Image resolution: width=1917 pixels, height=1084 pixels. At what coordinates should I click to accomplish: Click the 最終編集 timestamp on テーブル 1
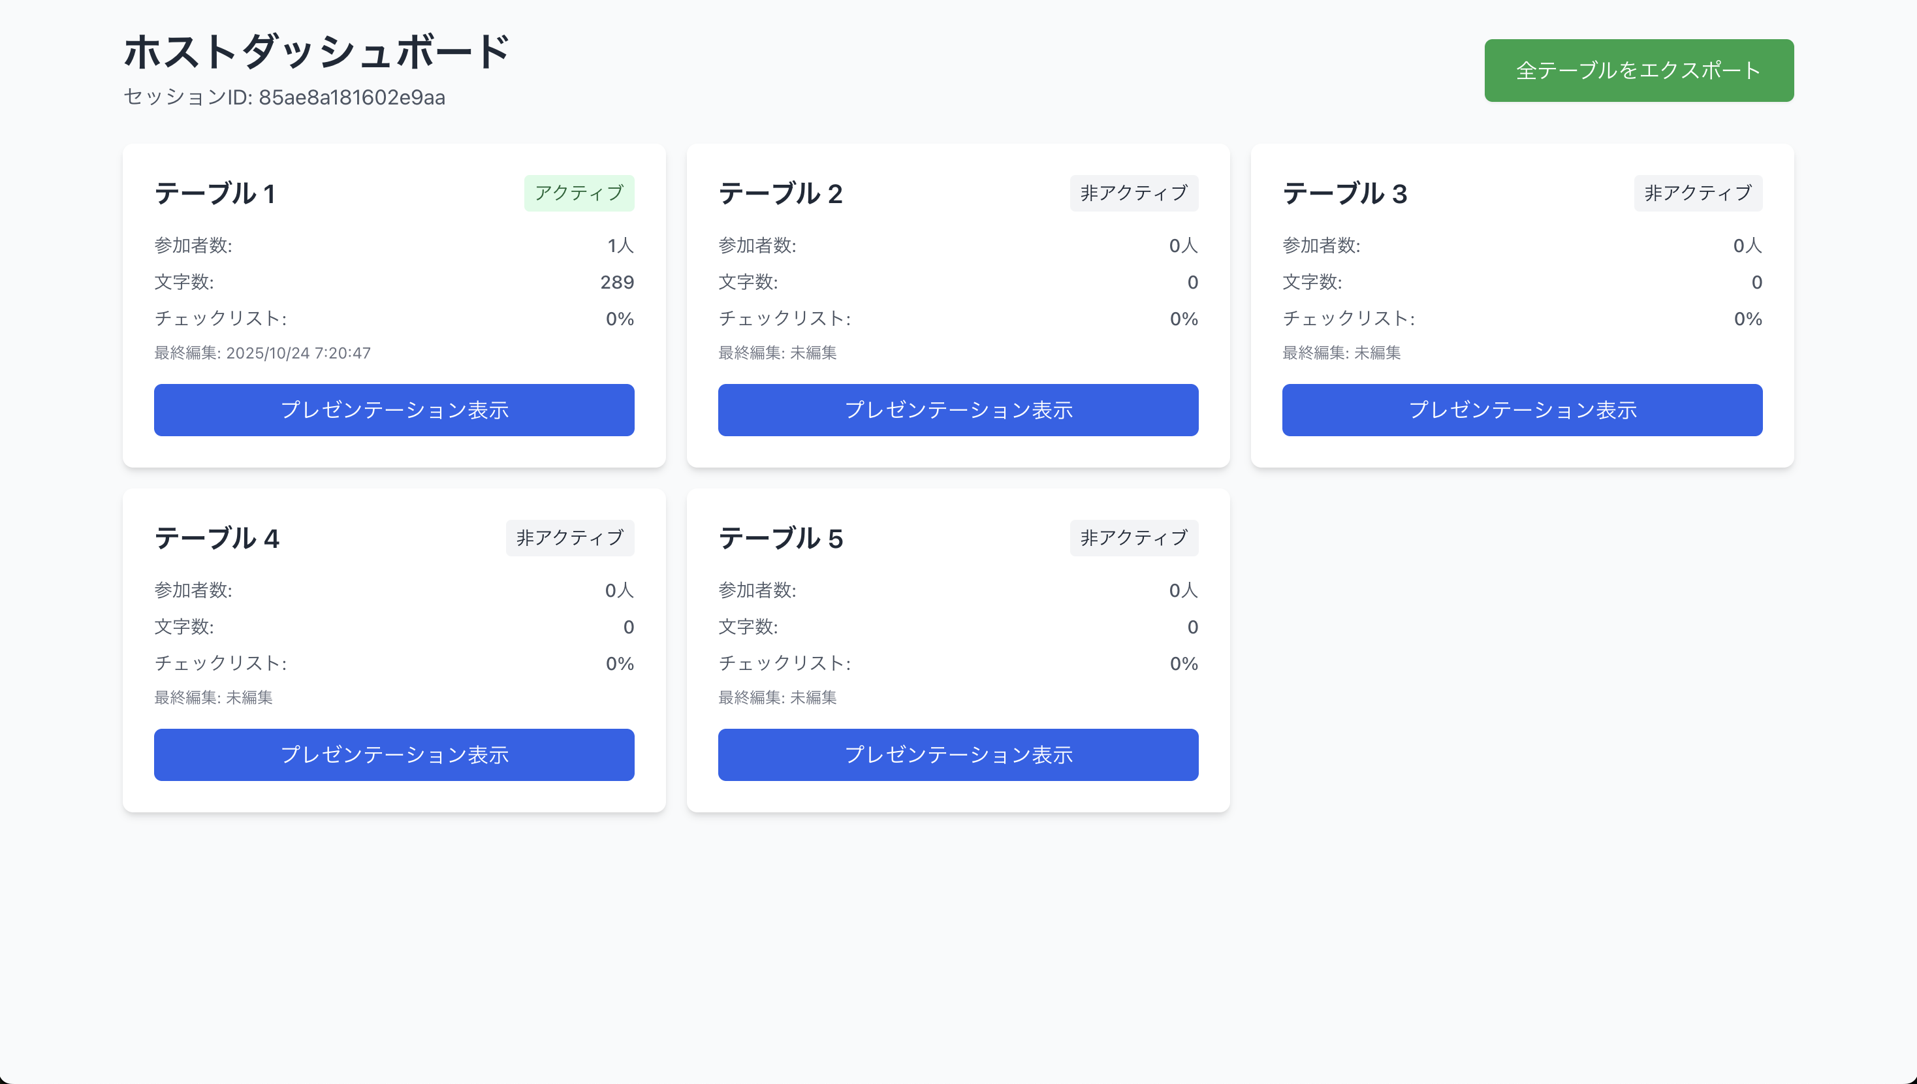point(262,353)
